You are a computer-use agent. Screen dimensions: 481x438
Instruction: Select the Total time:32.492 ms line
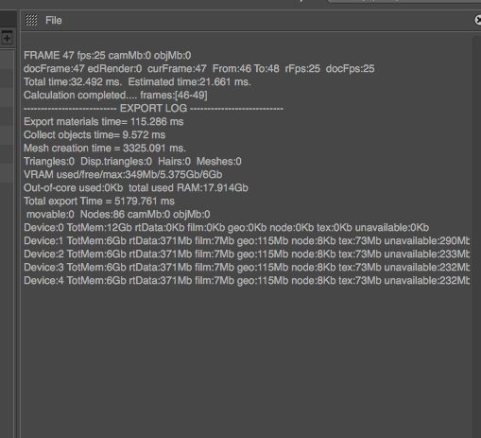(137, 82)
